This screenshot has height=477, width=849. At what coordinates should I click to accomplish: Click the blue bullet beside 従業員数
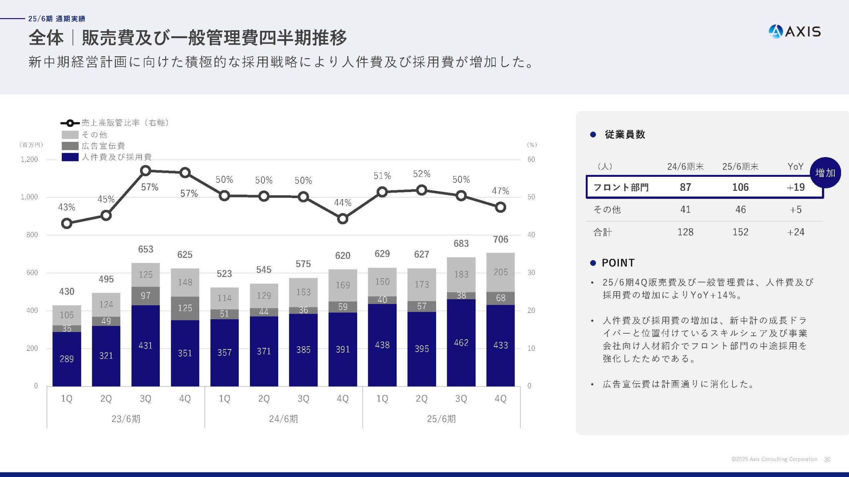[x=593, y=134]
